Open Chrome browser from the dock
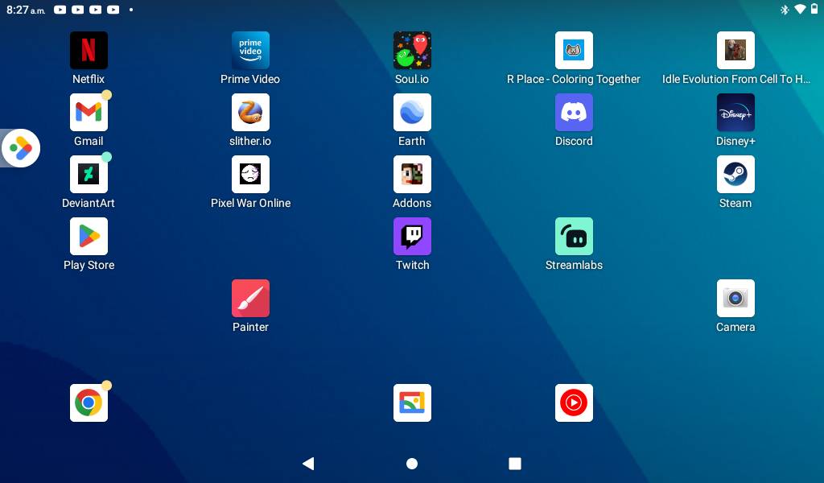This screenshot has height=483, width=824. 89,403
